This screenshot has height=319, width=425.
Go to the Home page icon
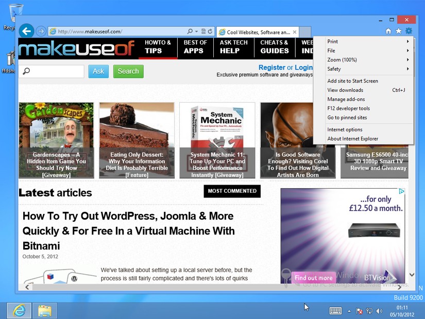388,31
